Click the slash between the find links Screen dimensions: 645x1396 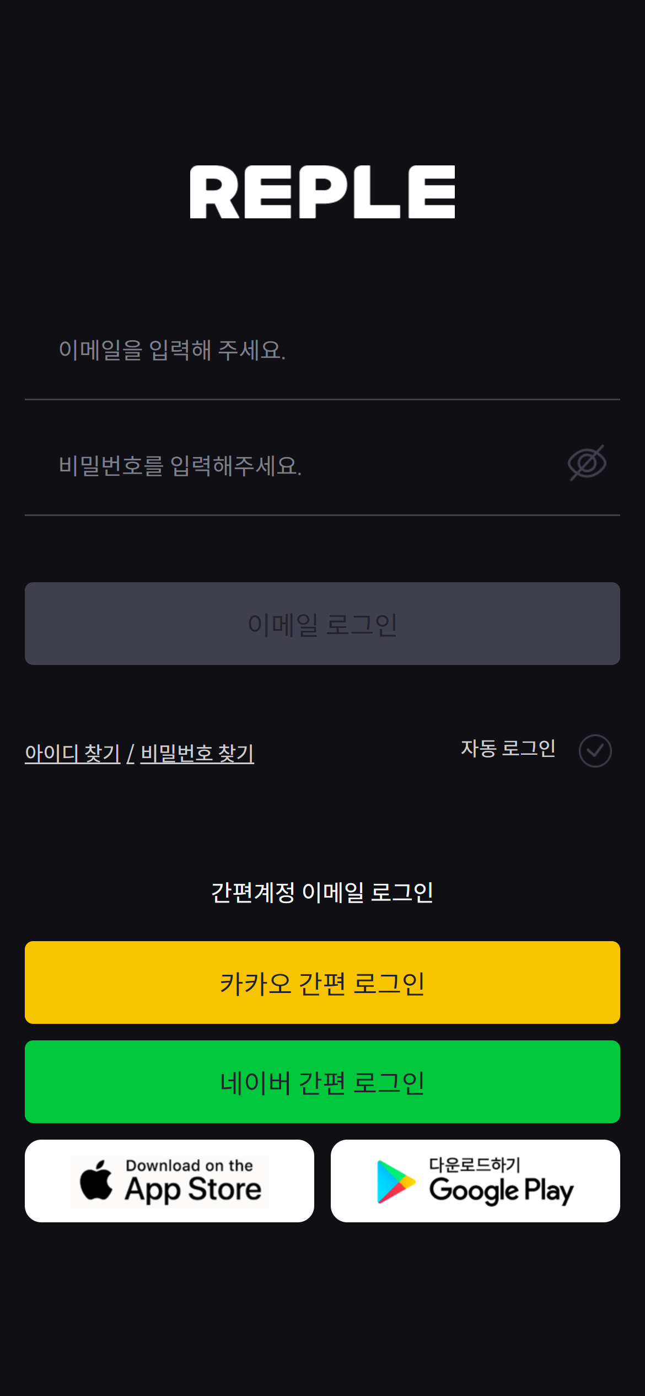(131, 753)
